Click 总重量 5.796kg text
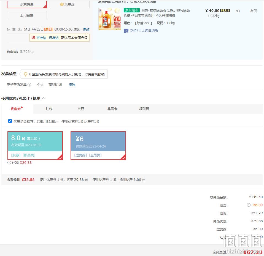The image size is (264, 256). [x=20, y=52]
